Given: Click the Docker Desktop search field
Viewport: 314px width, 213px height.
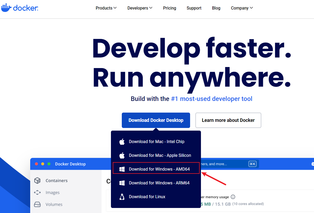Looking at the screenshot, I should click(230, 164).
